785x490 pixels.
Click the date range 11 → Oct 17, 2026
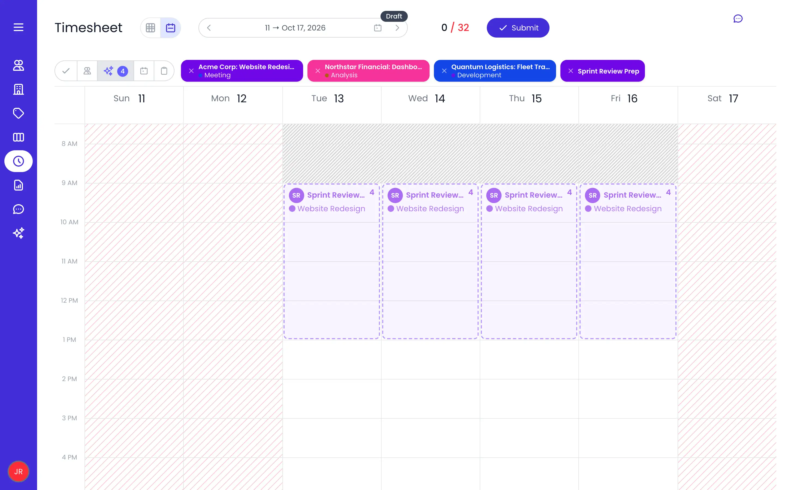click(x=295, y=28)
